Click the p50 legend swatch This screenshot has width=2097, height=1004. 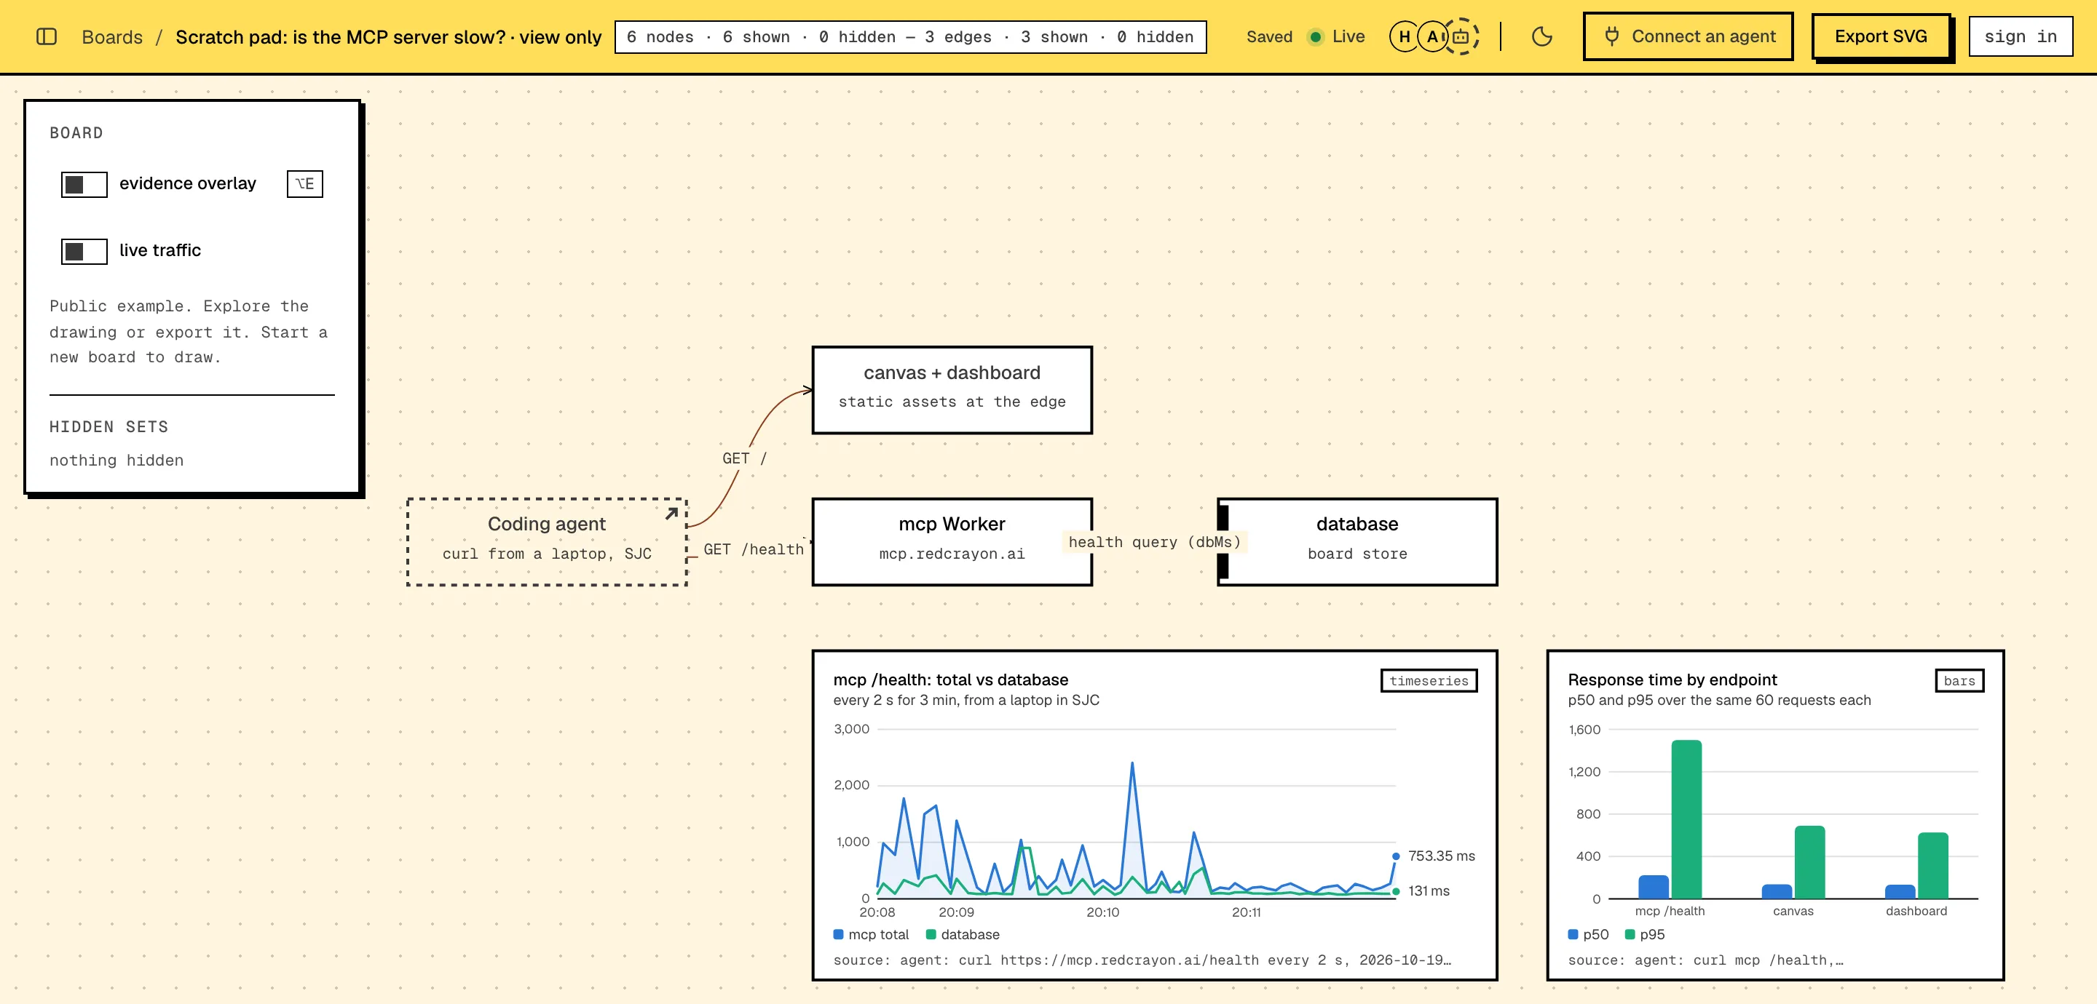(1573, 935)
